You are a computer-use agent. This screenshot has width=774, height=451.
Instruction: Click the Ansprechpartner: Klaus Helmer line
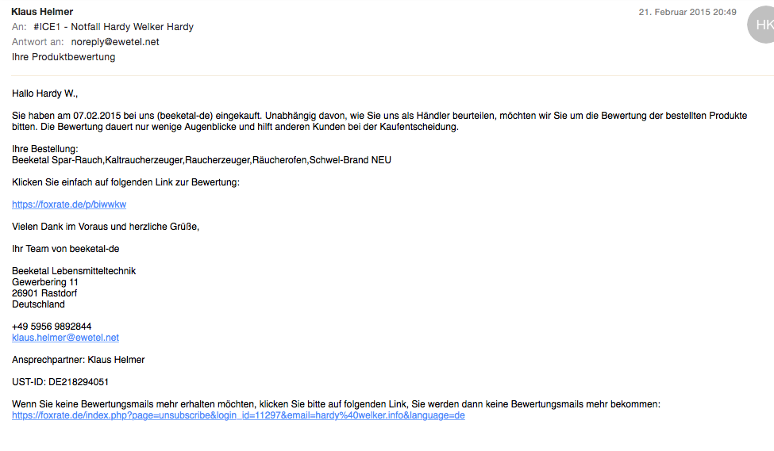point(79,360)
